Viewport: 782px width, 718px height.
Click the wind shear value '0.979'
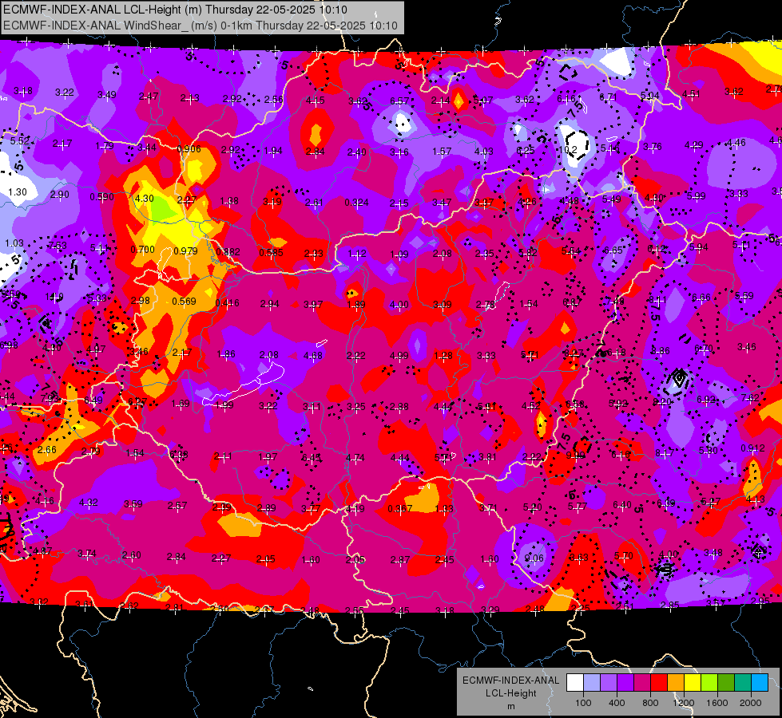coord(185,251)
